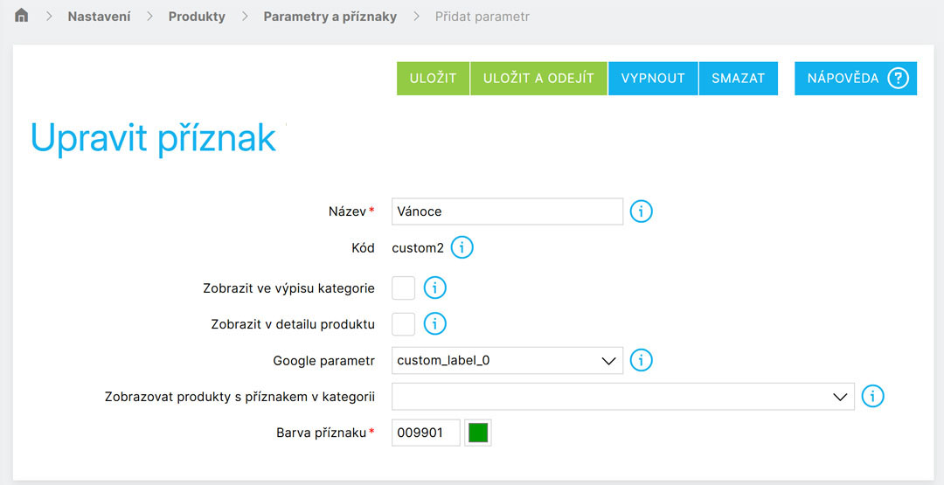Enable Zobrazit ve výpisu kategorie checkbox
Image resolution: width=944 pixels, height=485 pixels.
pos(404,288)
